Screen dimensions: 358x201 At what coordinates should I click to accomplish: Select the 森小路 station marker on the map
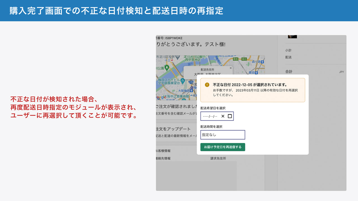pyautogui.click(x=262, y=62)
